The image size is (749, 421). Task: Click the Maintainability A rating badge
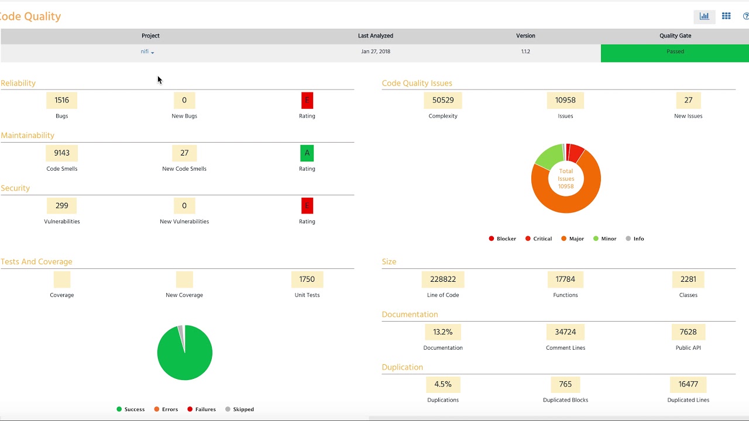pyautogui.click(x=307, y=153)
